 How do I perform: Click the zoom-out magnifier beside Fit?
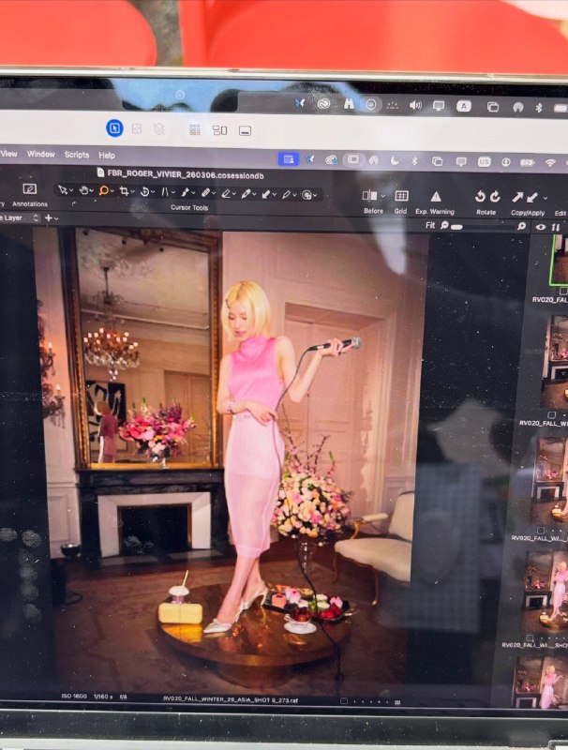[x=444, y=225]
